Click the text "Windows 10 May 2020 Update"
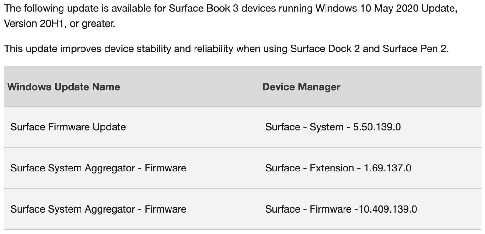The height and width of the screenshot is (234, 485). 386,8
